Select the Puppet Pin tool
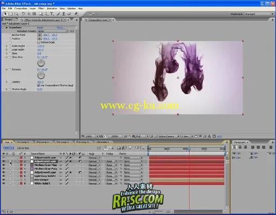 [x=76, y=14]
